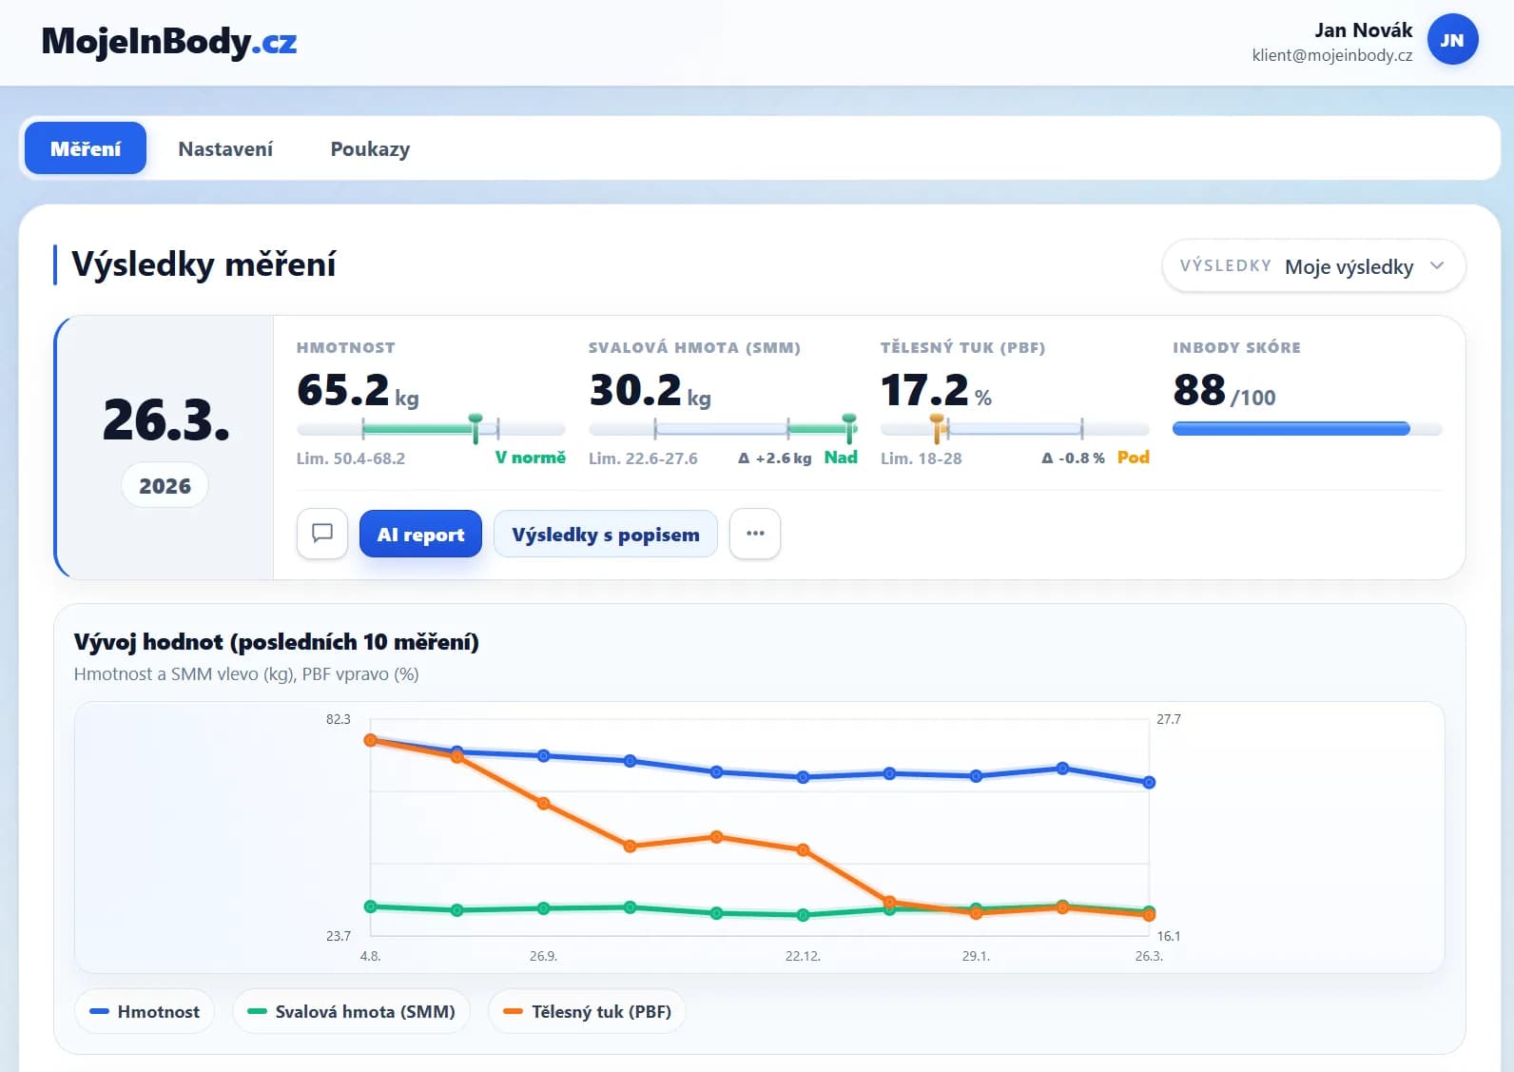Screen dimensions: 1514x1072
Task: Select the first chart point at 4.8.
Action: pos(370,739)
